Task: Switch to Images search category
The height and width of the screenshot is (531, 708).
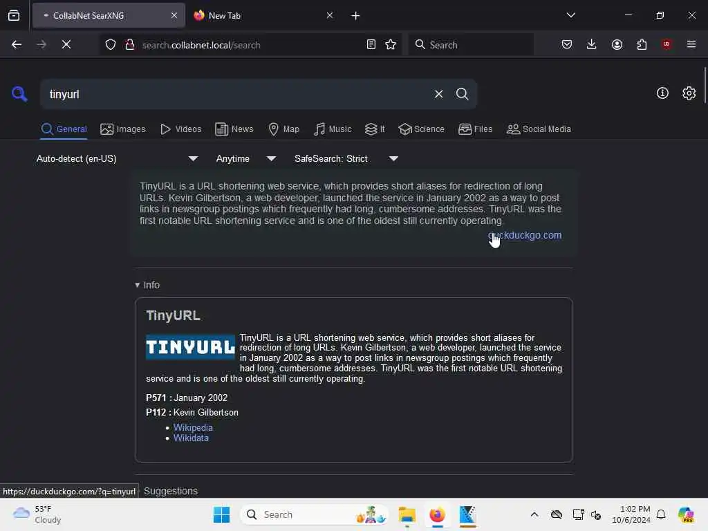Action: point(123,129)
